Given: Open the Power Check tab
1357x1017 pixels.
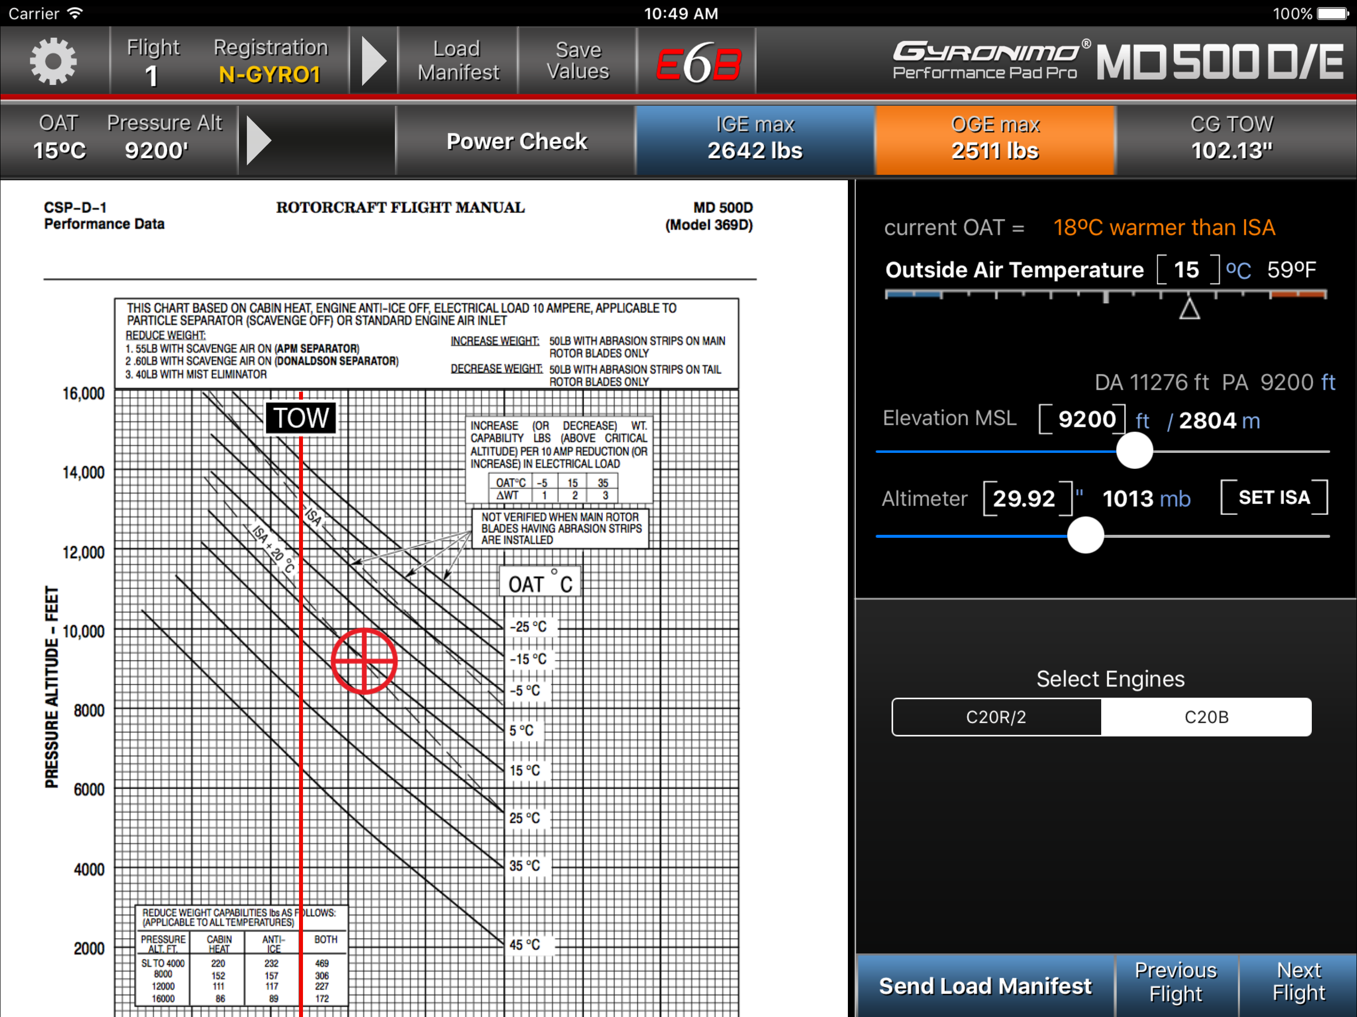Looking at the screenshot, I should coord(517,141).
